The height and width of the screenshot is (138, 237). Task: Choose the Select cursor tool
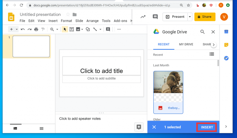pyautogui.click(x=65, y=29)
